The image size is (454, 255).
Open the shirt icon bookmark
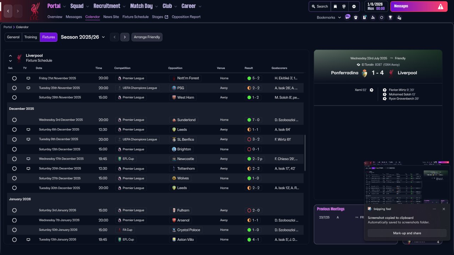pos(356,17)
